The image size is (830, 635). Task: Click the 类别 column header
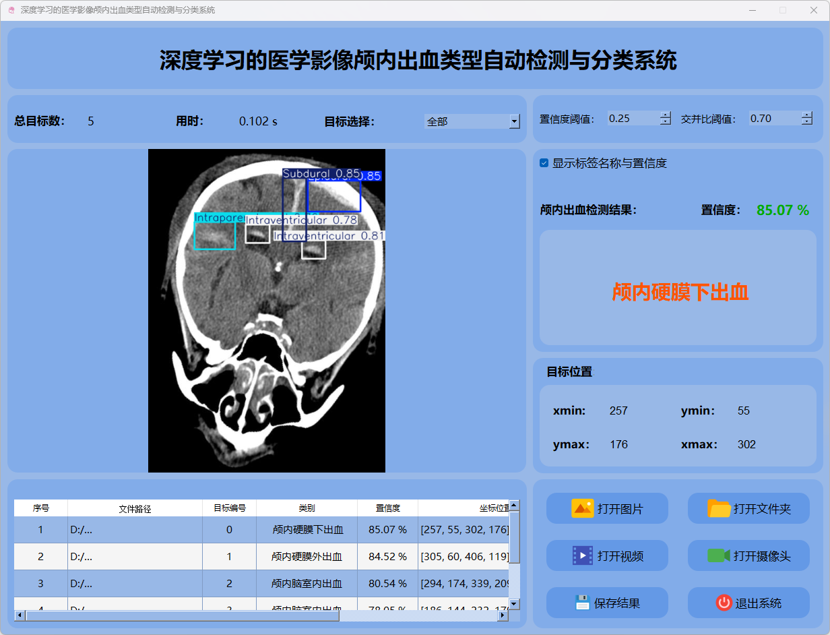pyautogui.click(x=307, y=508)
